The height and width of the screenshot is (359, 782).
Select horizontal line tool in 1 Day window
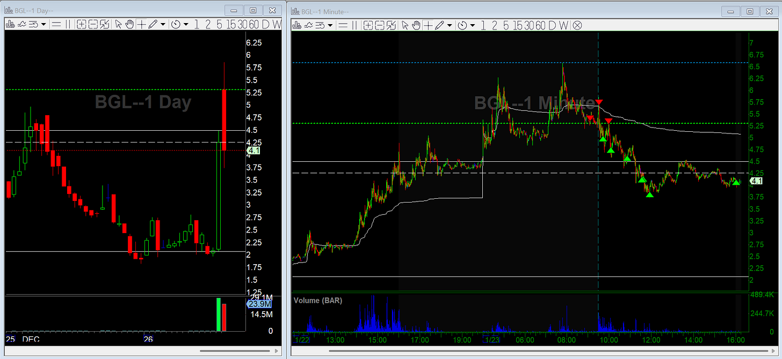click(56, 24)
